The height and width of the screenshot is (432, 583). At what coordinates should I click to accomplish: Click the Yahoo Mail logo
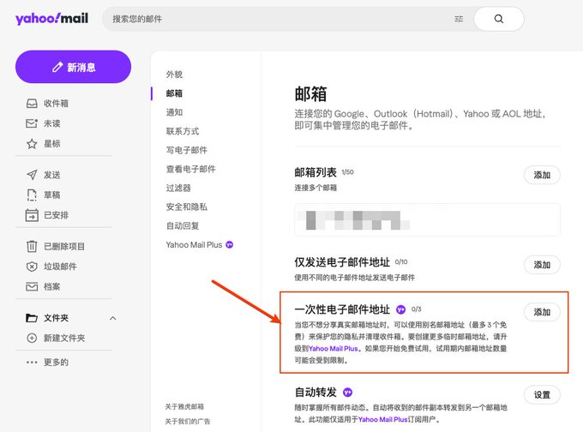point(51,18)
